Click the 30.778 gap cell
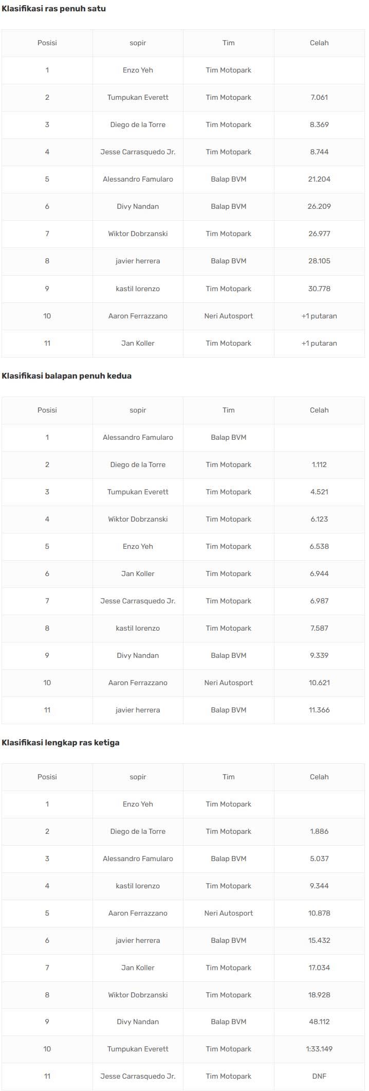Screen dimensions: 369x1091 click(319, 289)
